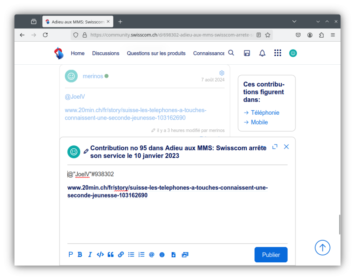Screen dimensions: 355x280
Task: Go to Discussions in the navigation bar
Action: [106, 53]
